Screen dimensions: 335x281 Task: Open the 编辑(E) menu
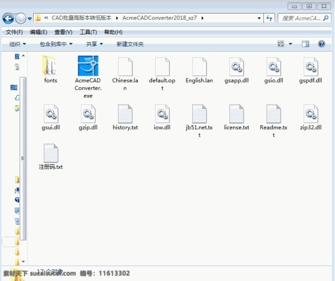[x=39, y=32]
